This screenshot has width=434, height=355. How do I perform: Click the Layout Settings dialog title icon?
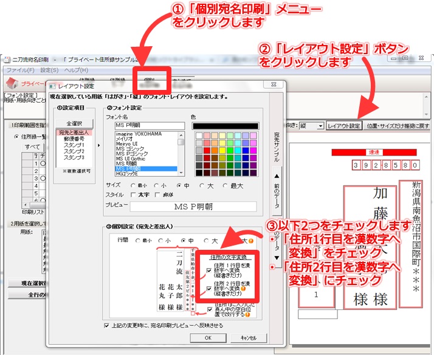tap(52, 86)
